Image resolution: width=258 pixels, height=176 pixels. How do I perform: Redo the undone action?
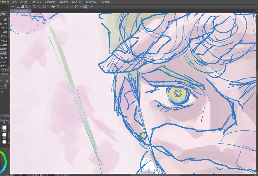pyautogui.click(x=39, y=6)
